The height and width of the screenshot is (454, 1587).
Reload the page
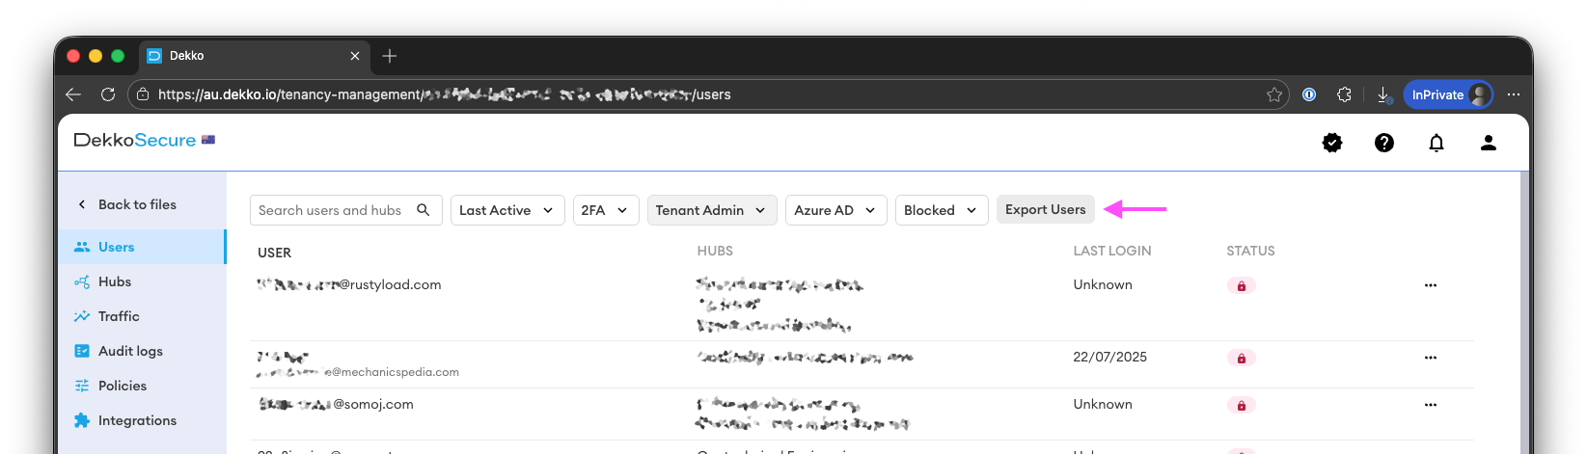click(x=108, y=94)
